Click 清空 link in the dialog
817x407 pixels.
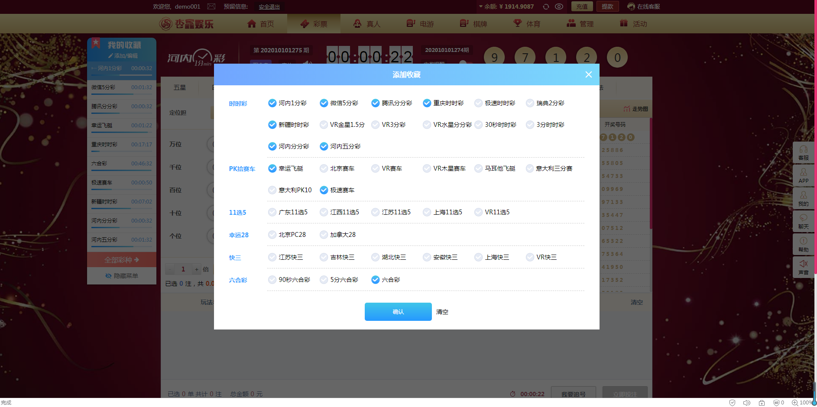tap(442, 312)
